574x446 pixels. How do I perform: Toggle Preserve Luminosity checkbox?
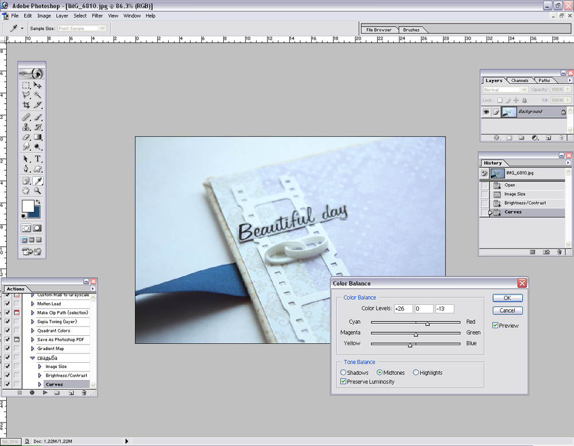click(x=343, y=381)
